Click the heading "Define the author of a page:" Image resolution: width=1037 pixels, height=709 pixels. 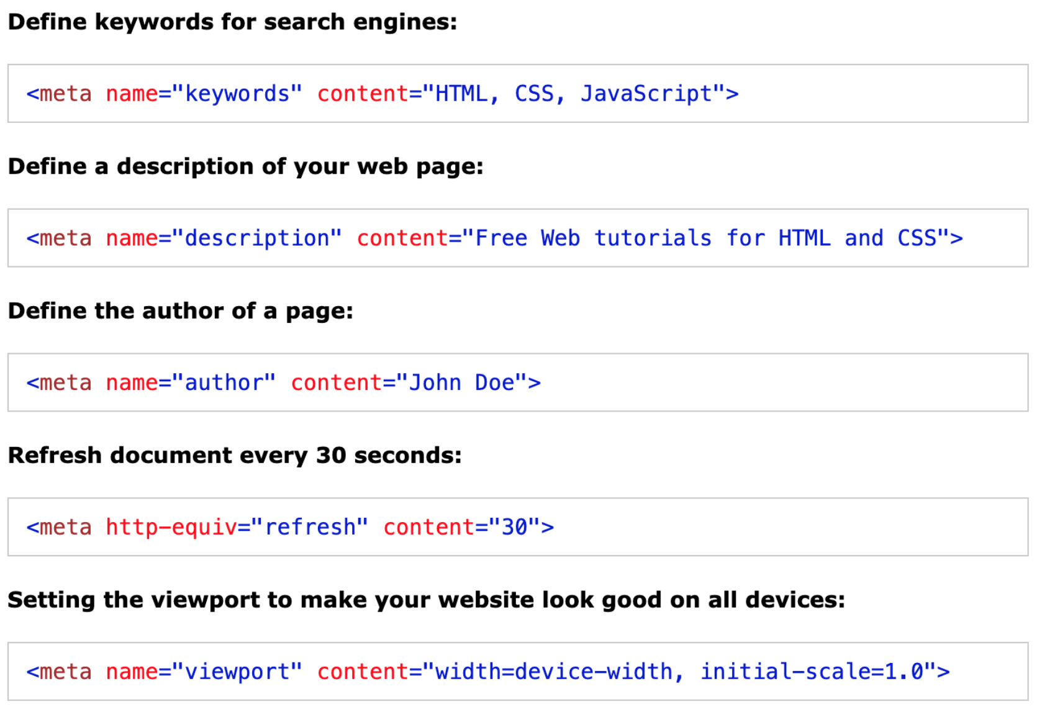(180, 311)
